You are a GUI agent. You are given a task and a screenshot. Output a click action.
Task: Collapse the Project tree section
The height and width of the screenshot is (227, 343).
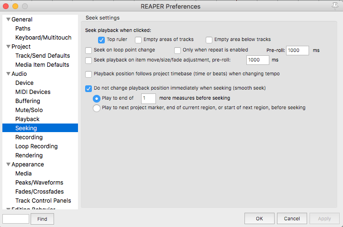point(7,47)
